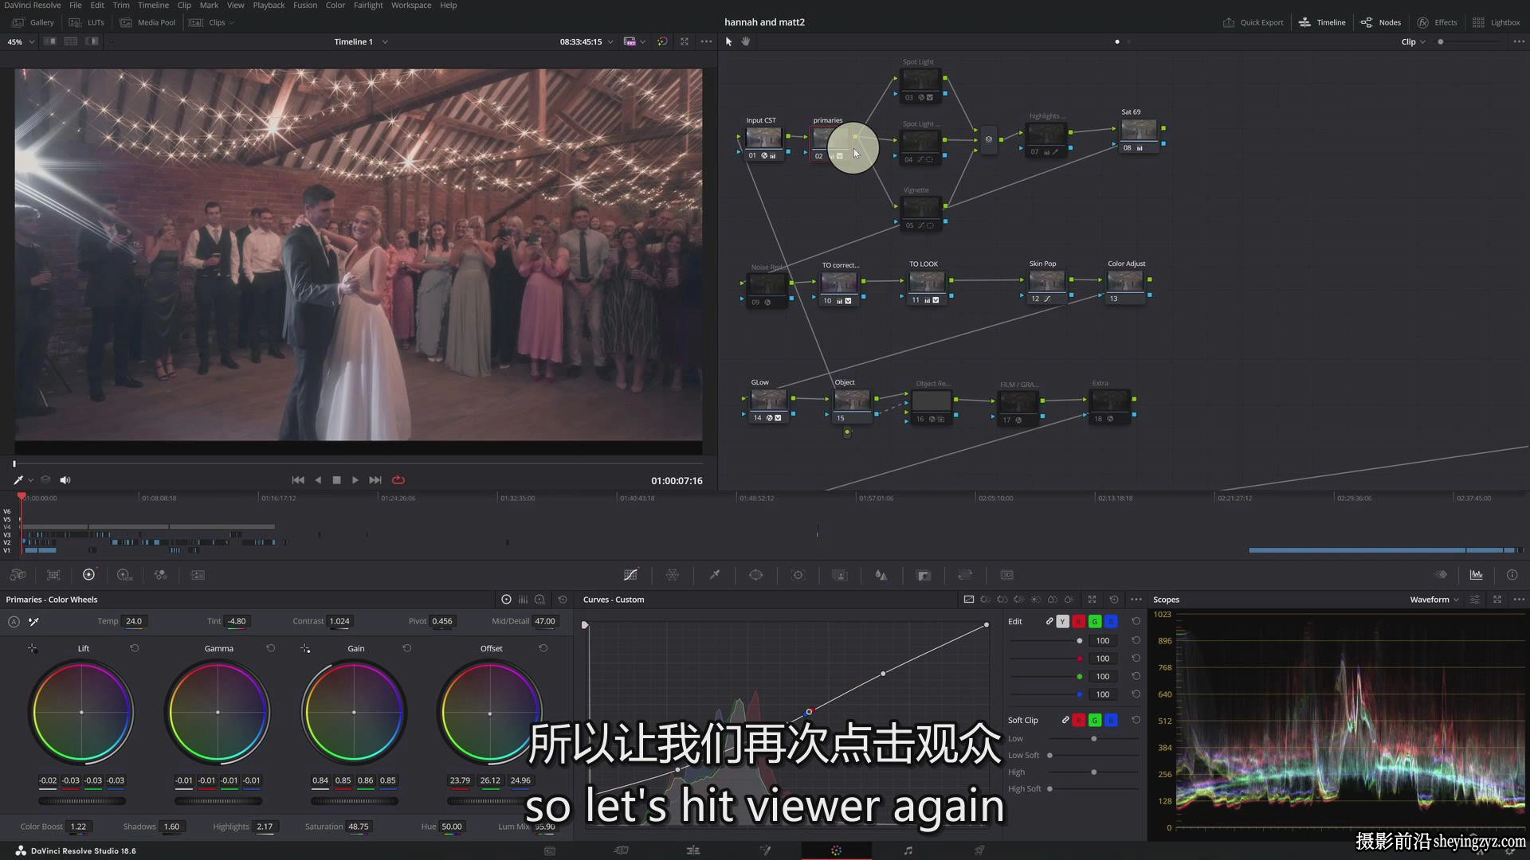Toggle Soft Clip channel link
Viewport: 1530px width, 860px height.
(x=1065, y=720)
